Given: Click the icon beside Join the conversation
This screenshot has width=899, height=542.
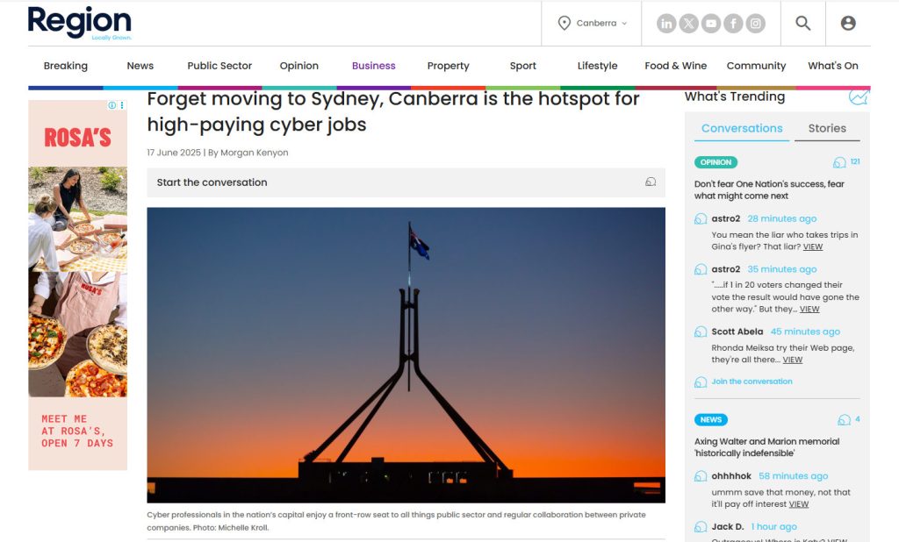Looking at the screenshot, I should click(701, 382).
